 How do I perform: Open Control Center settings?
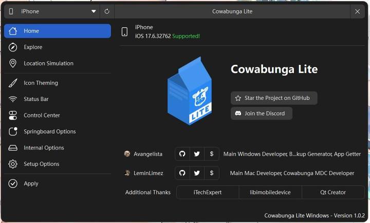pyautogui.click(x=42, y=115)
